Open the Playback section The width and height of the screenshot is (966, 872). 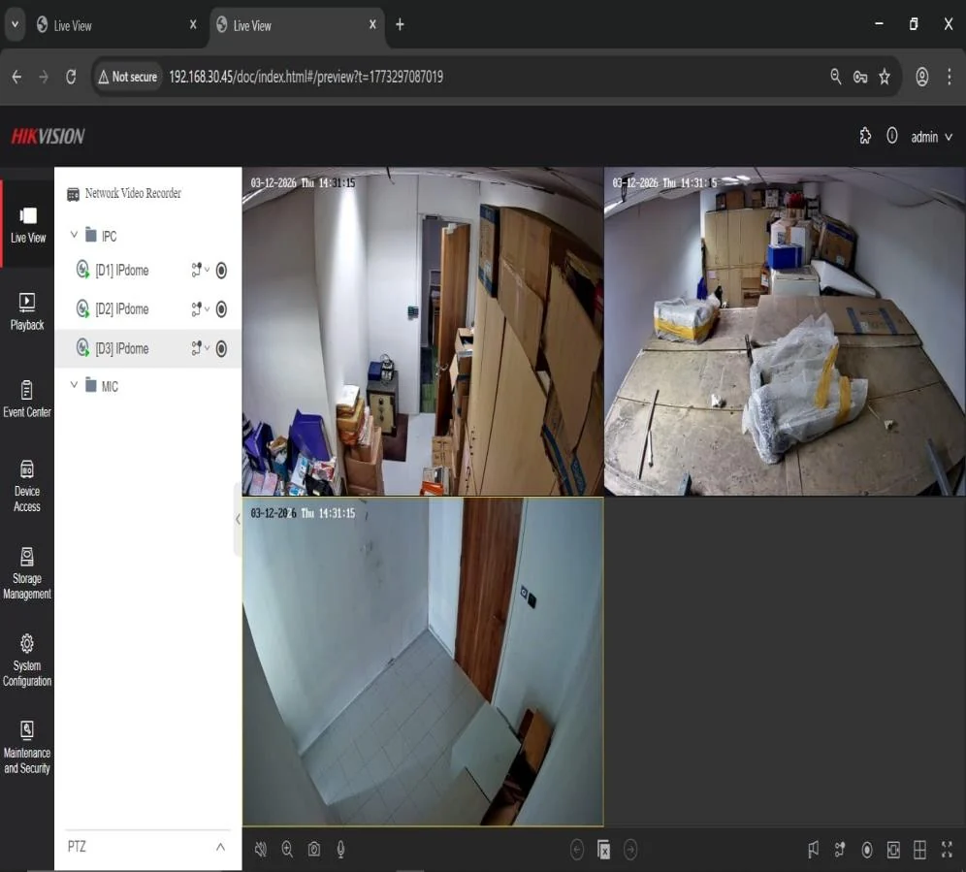27,311
